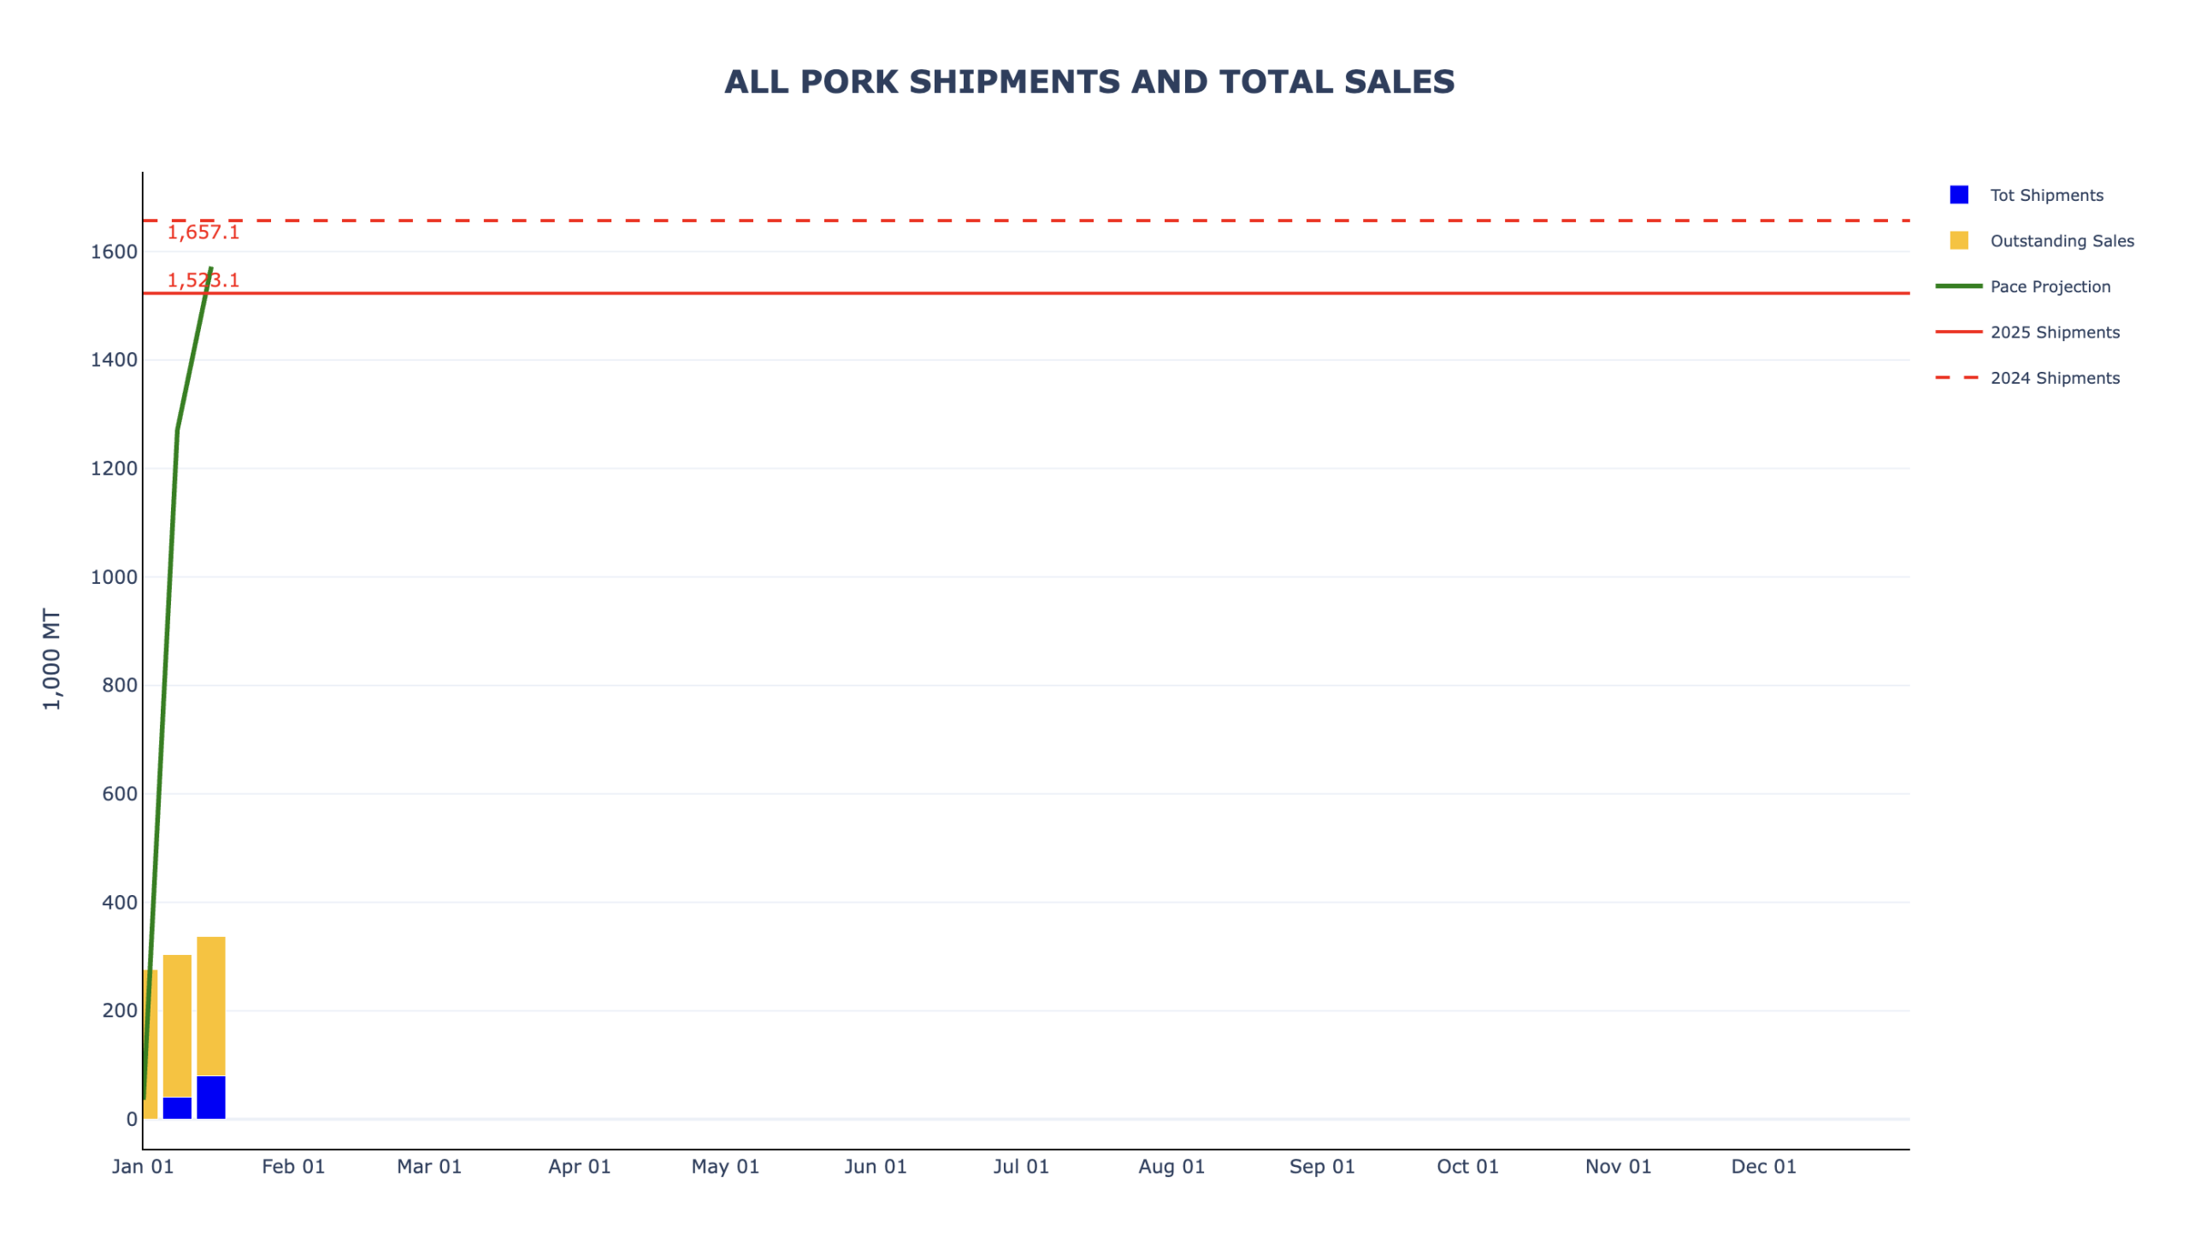2189x1237 pixels.
Task: Hide the Pace Projection series via legend text
Action: click(x=2049, y=286)
